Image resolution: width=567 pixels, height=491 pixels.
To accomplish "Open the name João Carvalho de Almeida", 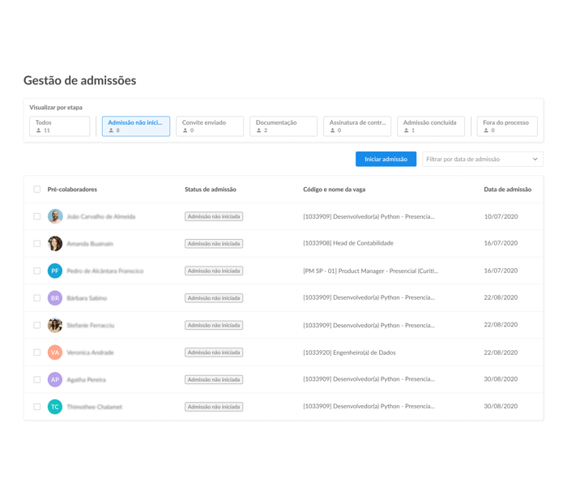I will [101, 216].
